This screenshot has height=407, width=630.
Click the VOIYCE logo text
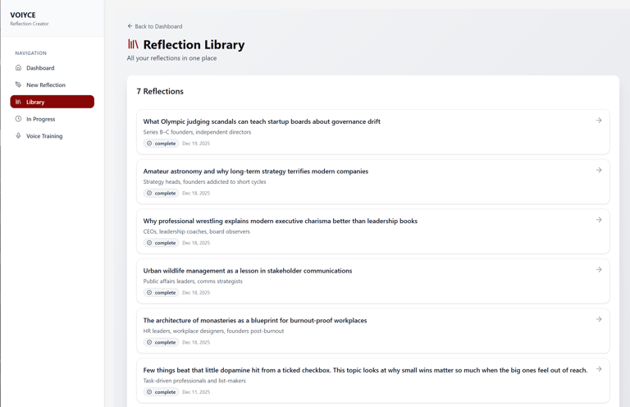23,15
